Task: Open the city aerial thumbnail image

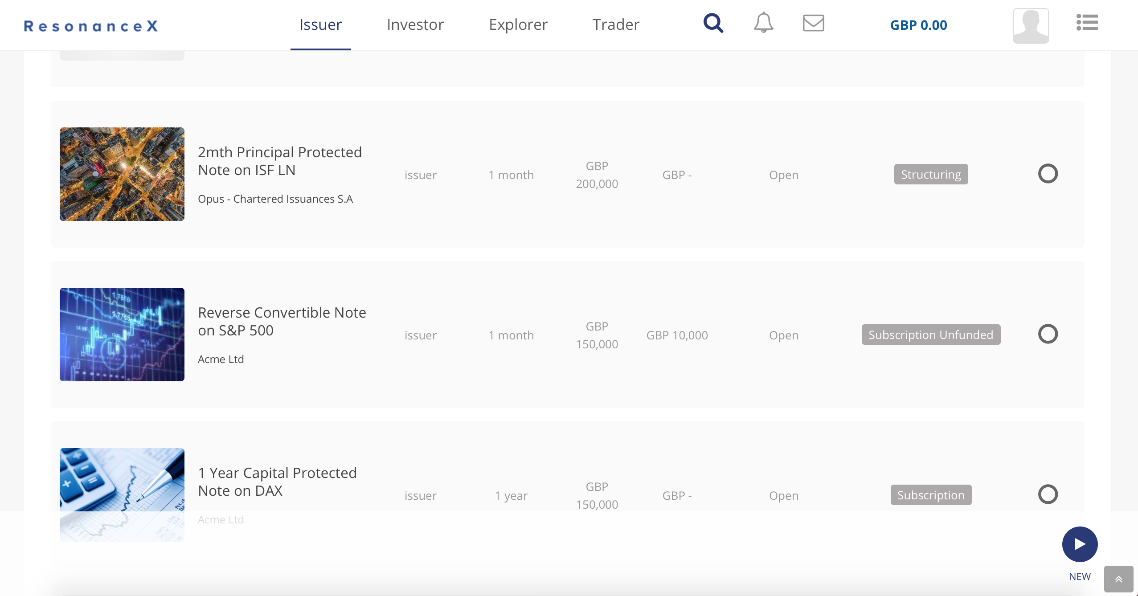Action: (122, 174)
